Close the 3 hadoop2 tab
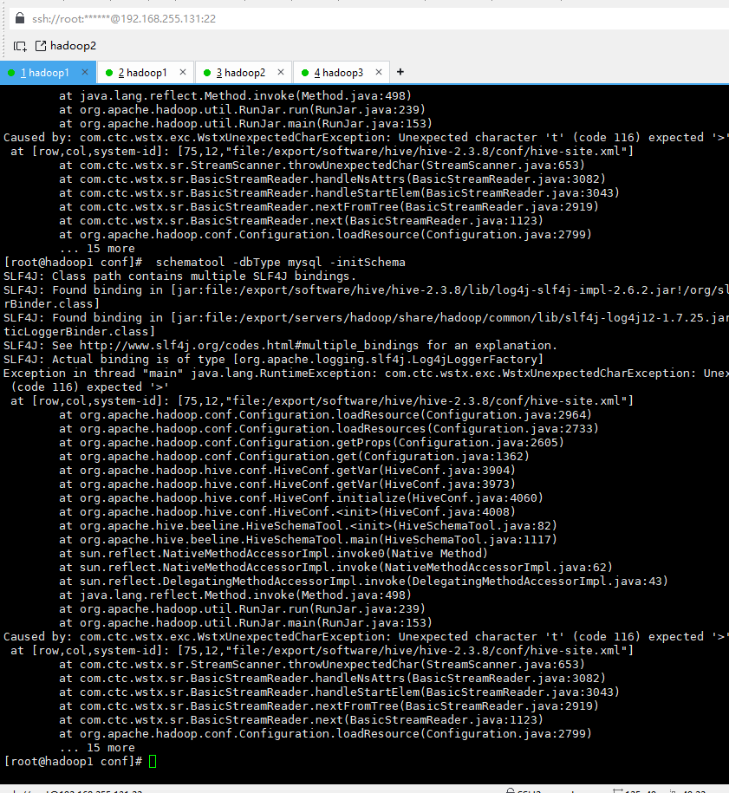Screen dimensions: 729x793 point(281,72)
